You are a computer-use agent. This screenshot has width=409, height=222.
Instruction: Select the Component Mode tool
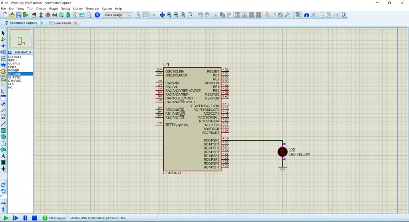[3, 39]
